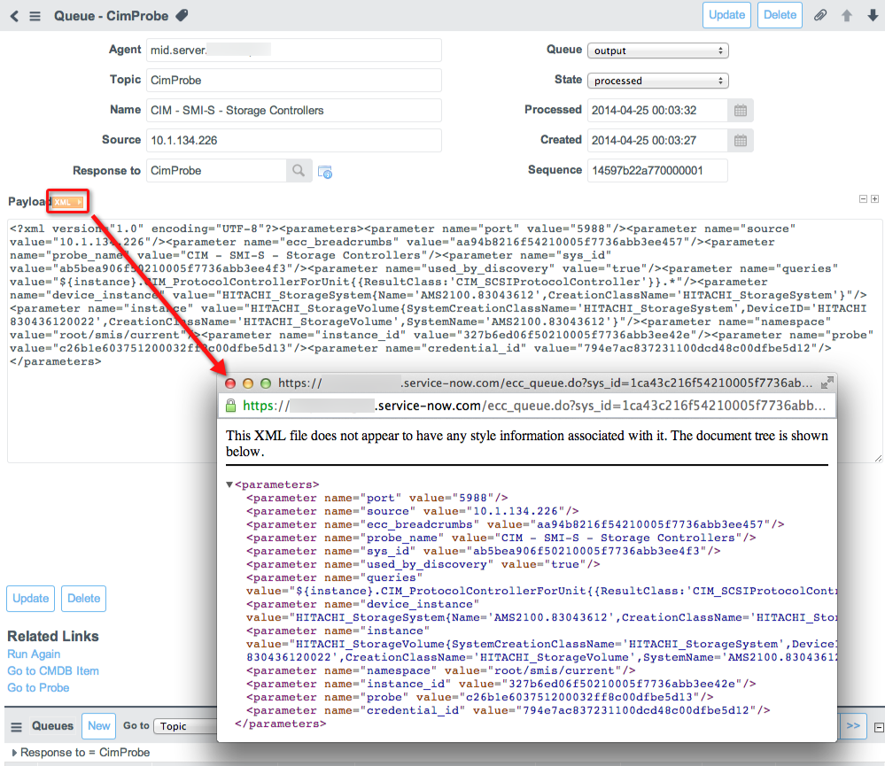Collapse the Queues related list minus icon
Screen dimensions: 885x766
point(879,728)
